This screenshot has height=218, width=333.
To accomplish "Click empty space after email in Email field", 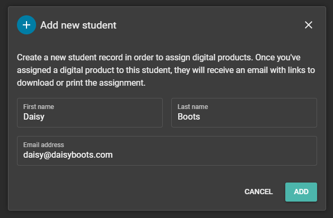I will pyautogui.click(x=215, y=155).
